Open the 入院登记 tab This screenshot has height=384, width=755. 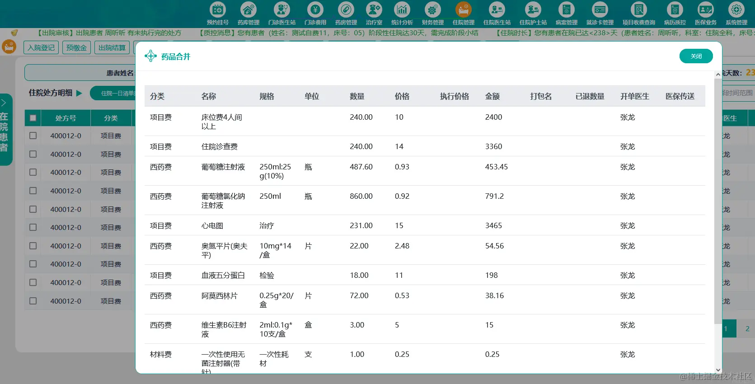coord(41,47)
